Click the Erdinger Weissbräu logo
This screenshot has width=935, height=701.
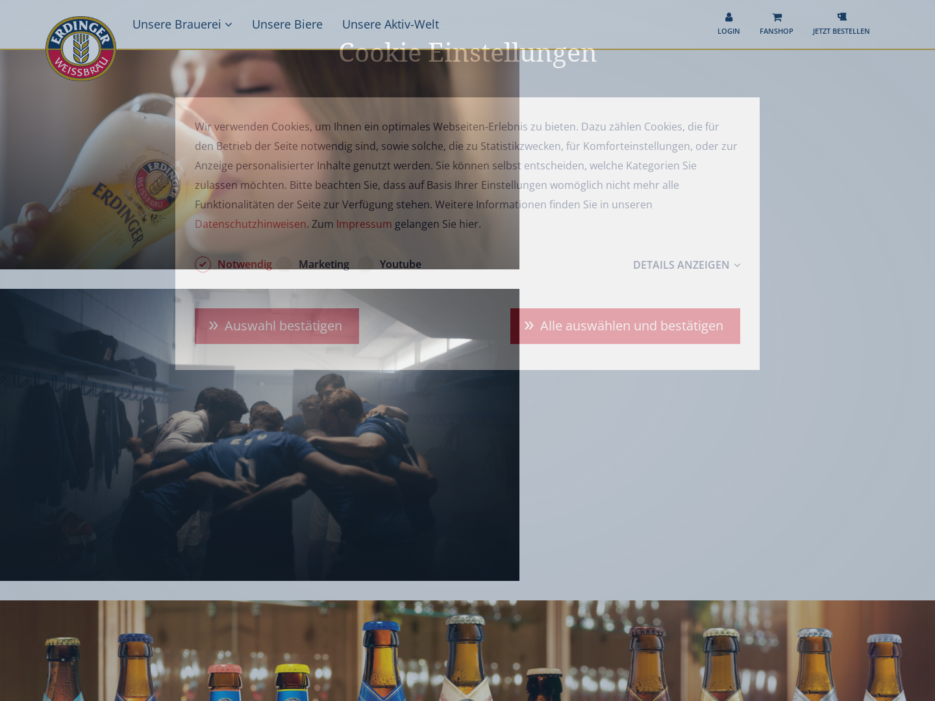(81, 49)
